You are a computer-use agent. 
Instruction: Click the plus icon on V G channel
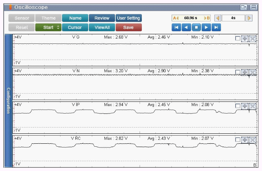click(x=245, y=39)
